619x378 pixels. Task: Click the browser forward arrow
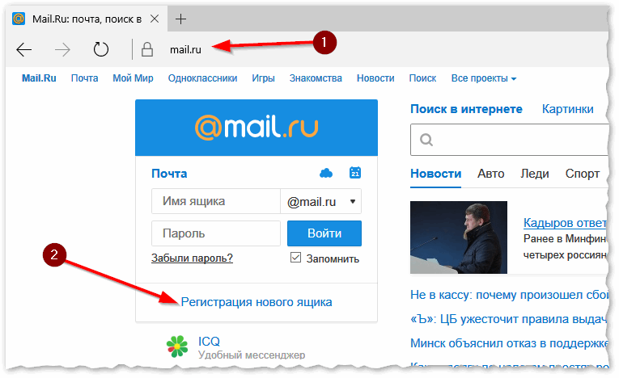pos(62,49)
